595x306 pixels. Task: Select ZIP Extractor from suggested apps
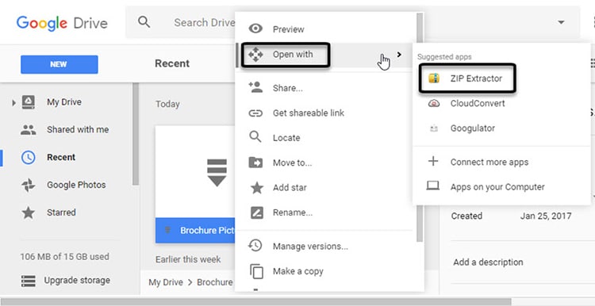point(476,78)
